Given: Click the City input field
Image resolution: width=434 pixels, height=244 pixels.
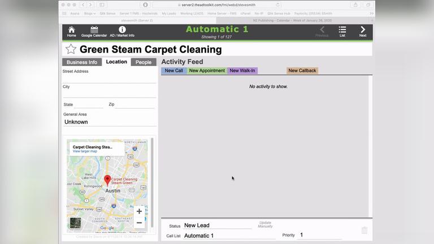Looking at the screenshot, I should [x=110, y=94].
